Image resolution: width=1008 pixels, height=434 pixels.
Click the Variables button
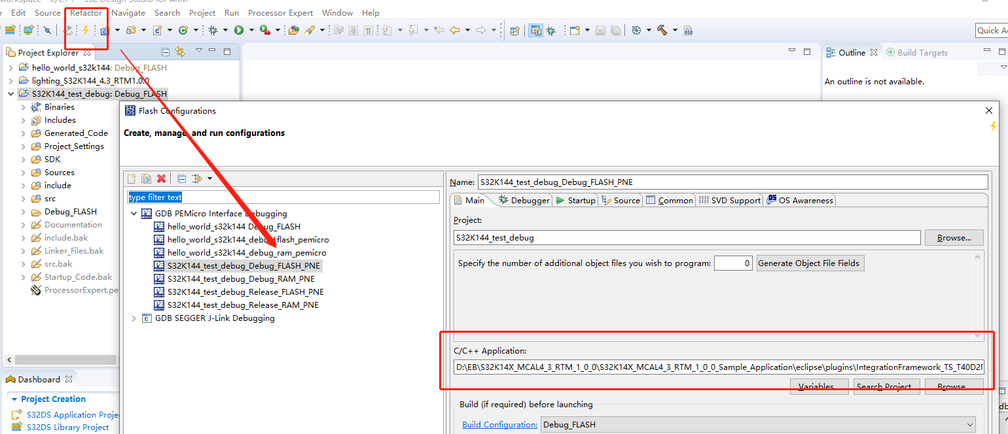[x=819, y=386]
